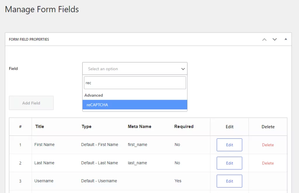Screen dimensions: 299x193
Task: Select the 'Last Name' title cell
Action: point(44,163)
